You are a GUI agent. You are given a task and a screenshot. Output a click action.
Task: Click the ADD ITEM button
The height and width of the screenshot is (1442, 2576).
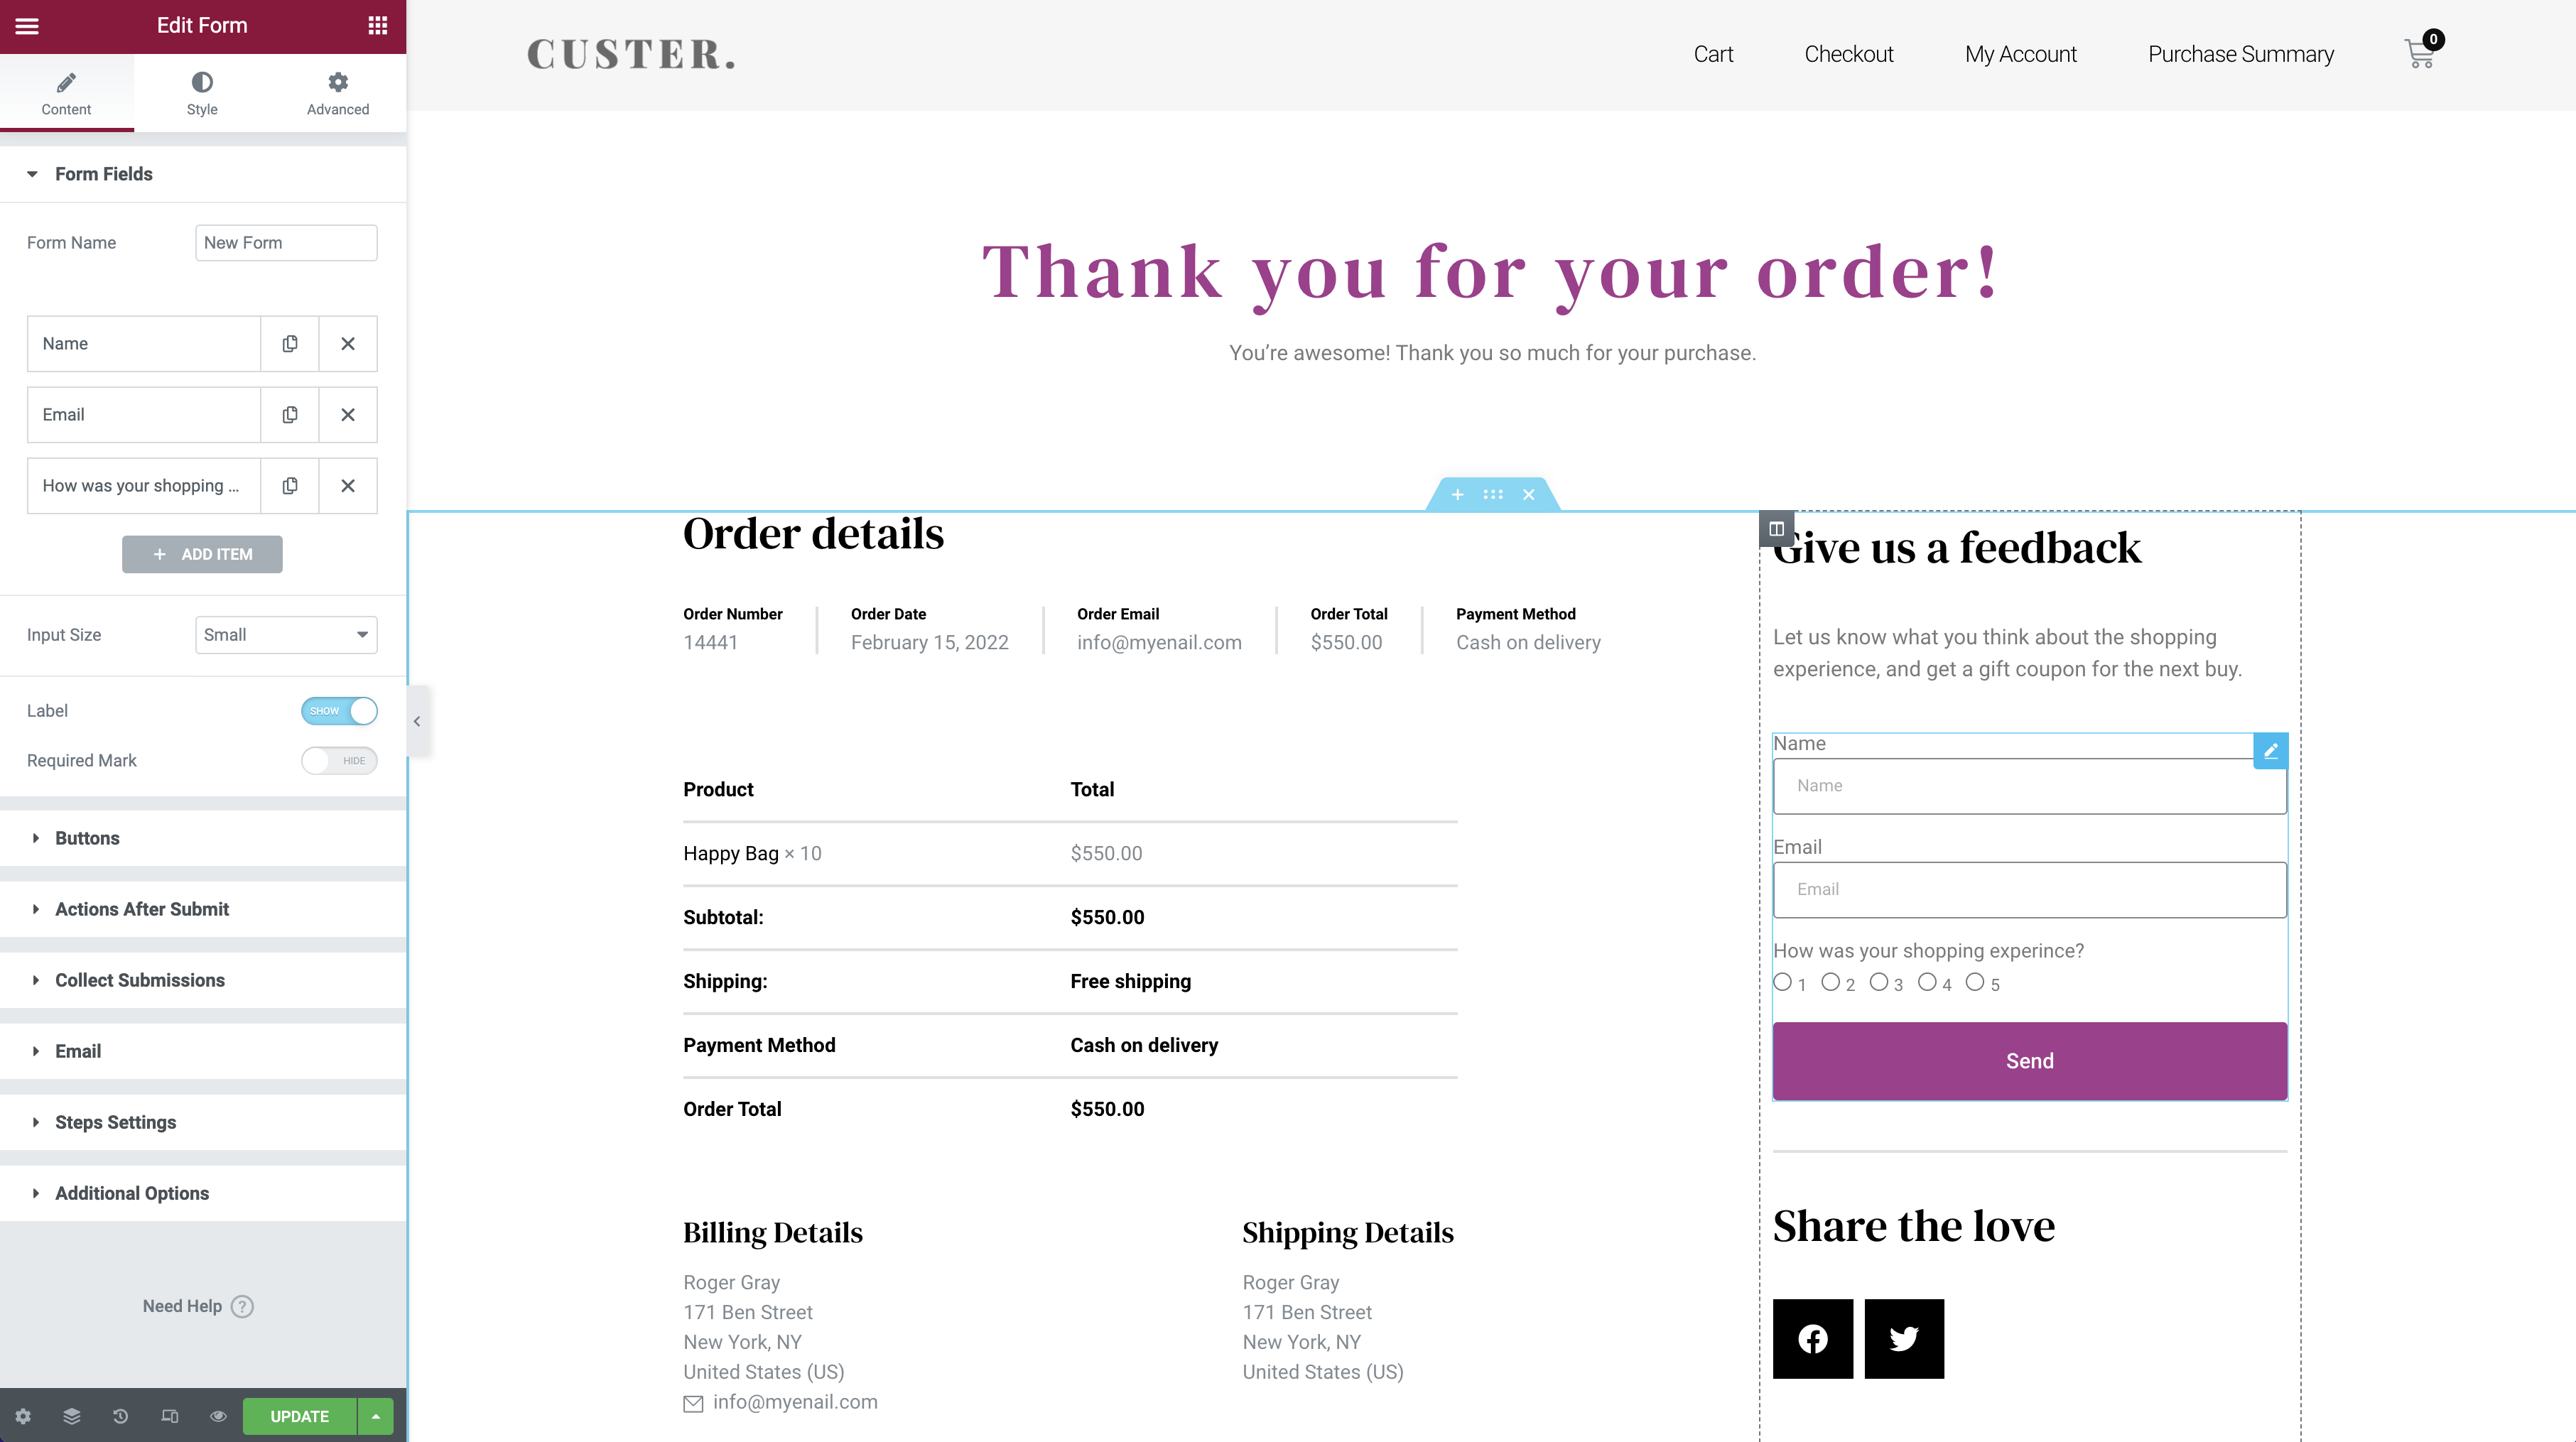202,554
